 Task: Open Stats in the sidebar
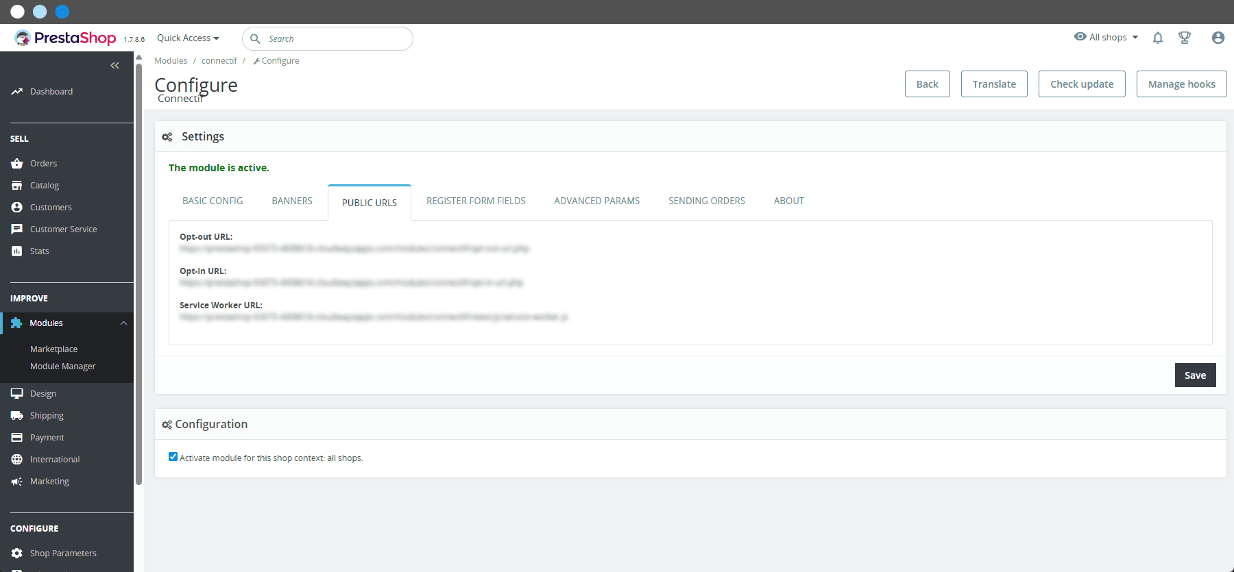click(x=40, y=251)
